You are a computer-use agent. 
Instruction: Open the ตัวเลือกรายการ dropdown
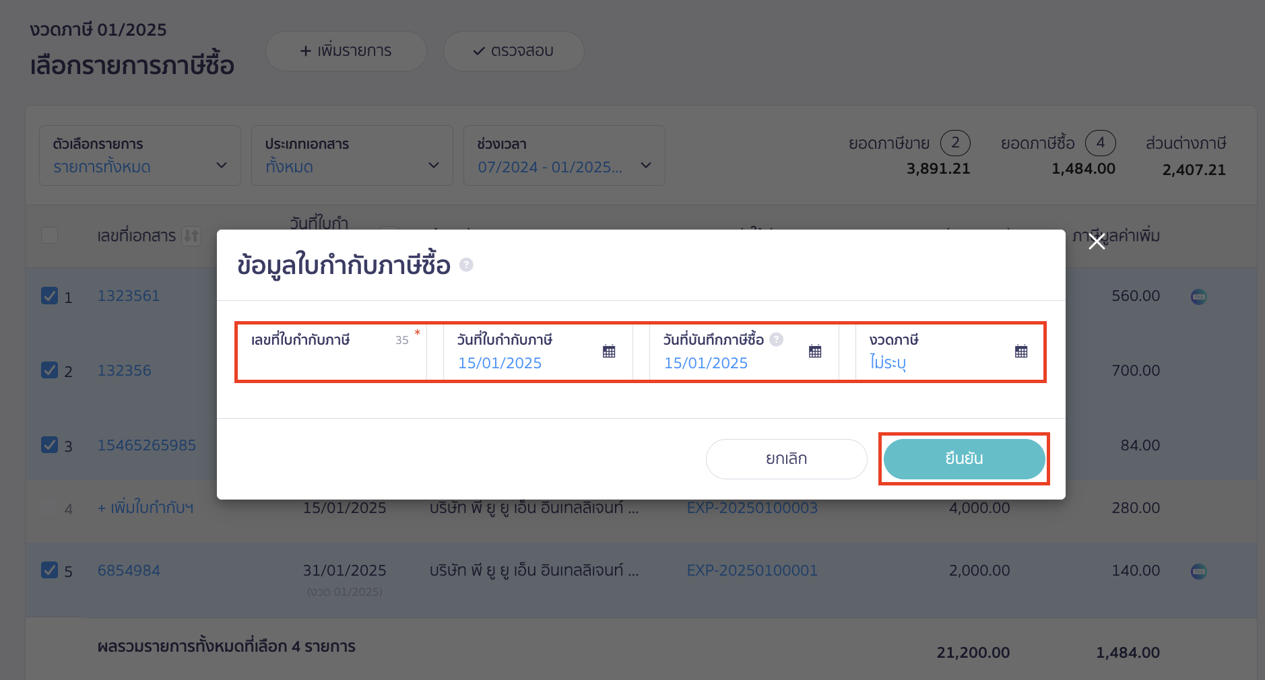[x=139, y=156]
